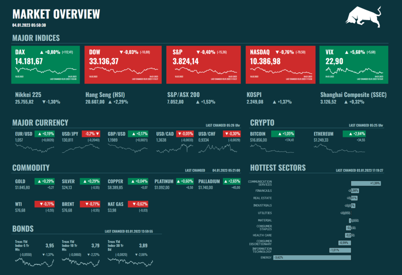Click the EUR/USD sparkline chart

pos(35,148)
